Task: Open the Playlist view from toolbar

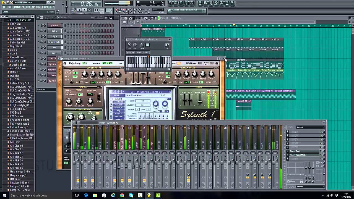Action: point(171,3)
